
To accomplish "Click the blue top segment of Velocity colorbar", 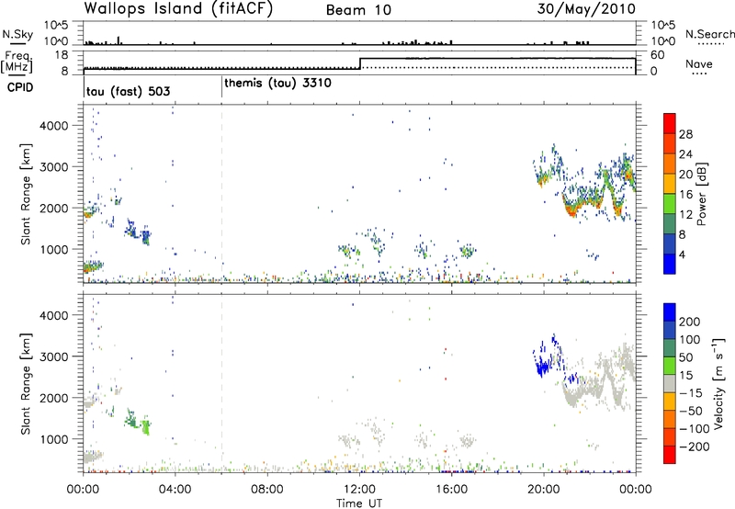I will pyautogui.click(x=670, y=312).
